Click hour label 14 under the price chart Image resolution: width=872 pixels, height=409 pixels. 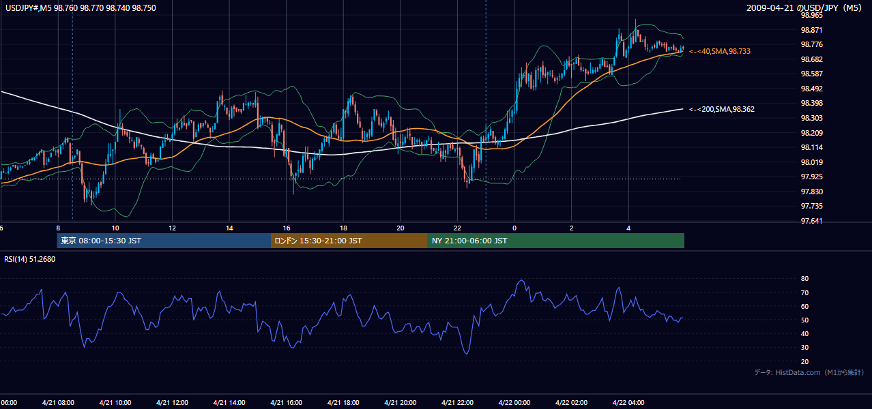click(x=229, y=228)
